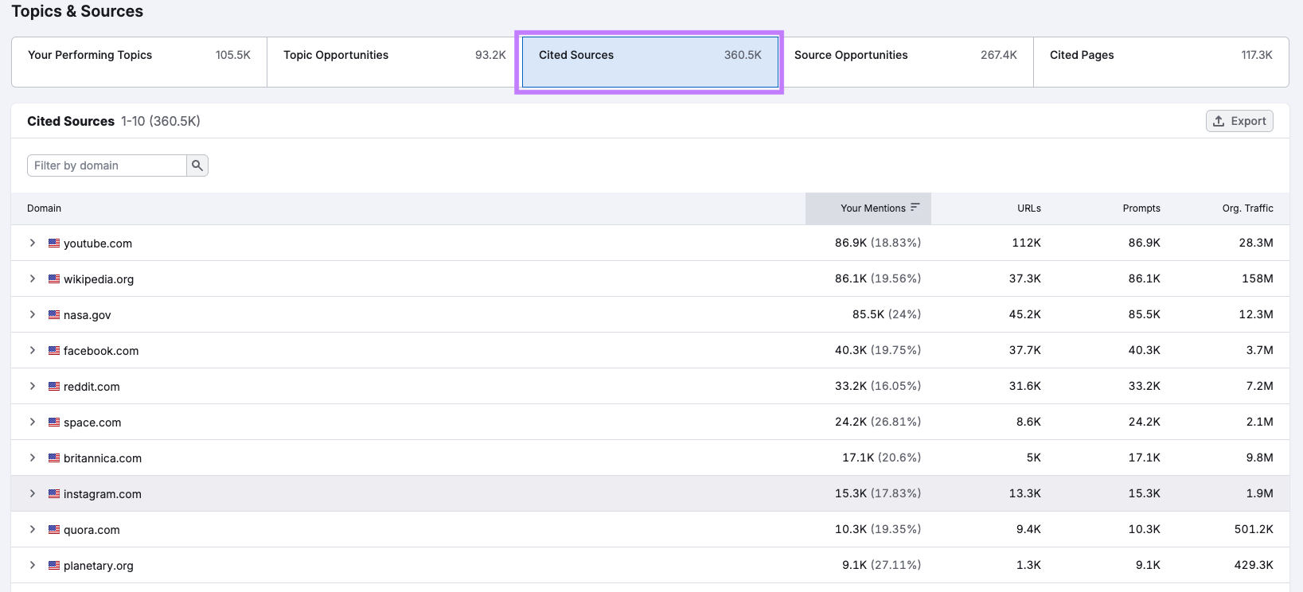Click the flag icon beside space.com

coord(54,423)
